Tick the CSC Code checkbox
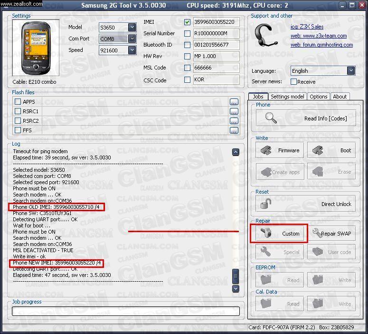This screenshot has width=368, height=334. click(x=187, y=80)
